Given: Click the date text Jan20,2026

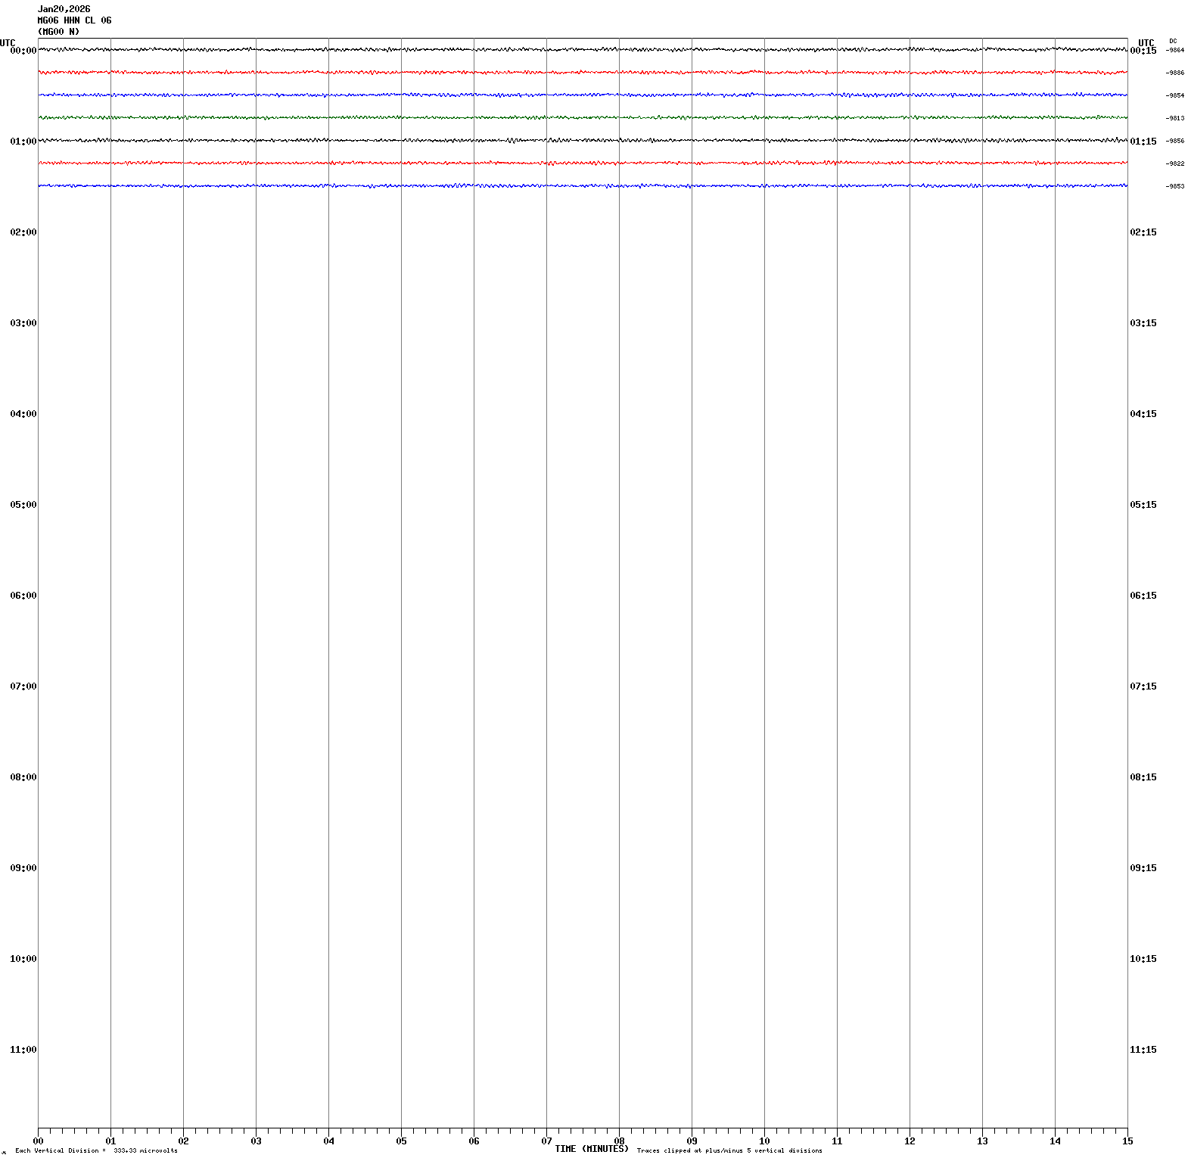Looking at the screenshot, I should click(64, 9).
